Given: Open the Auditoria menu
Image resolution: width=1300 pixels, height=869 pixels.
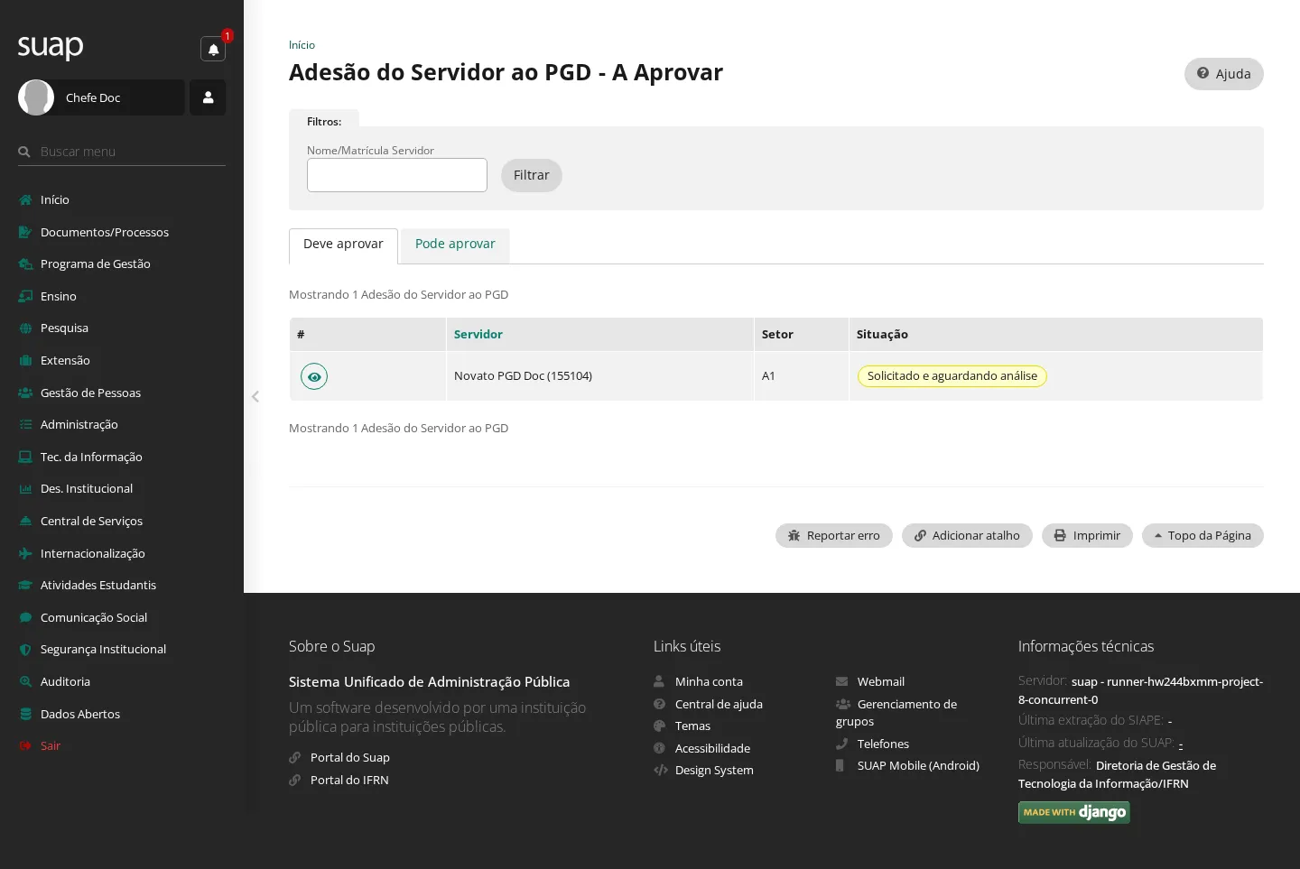Looking at the screenshot, I should tap(122, 681).
